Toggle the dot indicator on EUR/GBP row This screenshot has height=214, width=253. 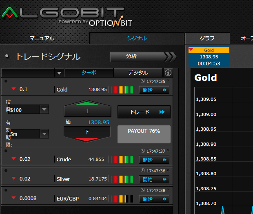(x=6, y=190)
